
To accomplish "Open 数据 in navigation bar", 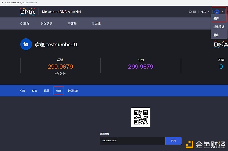I will pos(72,24).
